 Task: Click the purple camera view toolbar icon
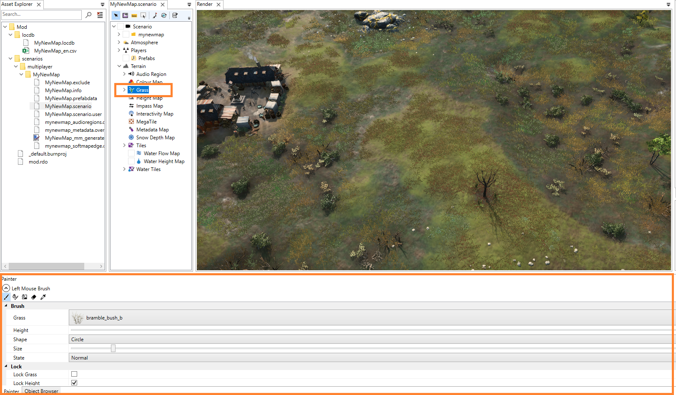click(125, 15)
